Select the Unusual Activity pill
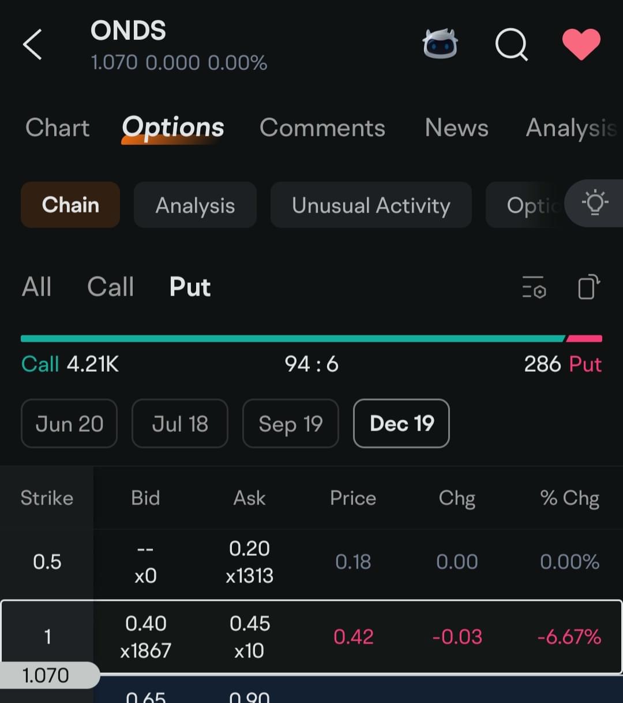The width and height of the screenshot is (623, 703). tap(371, 205)
